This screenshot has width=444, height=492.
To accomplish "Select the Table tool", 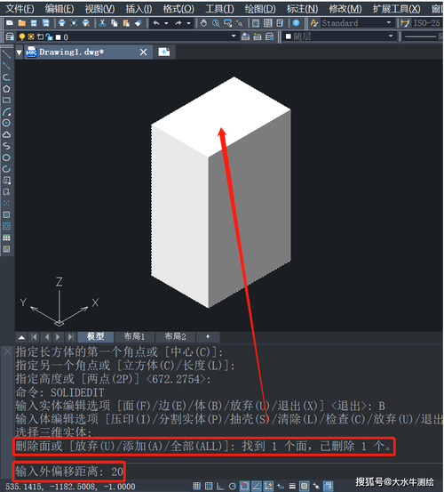I will [x=6, y=238].
